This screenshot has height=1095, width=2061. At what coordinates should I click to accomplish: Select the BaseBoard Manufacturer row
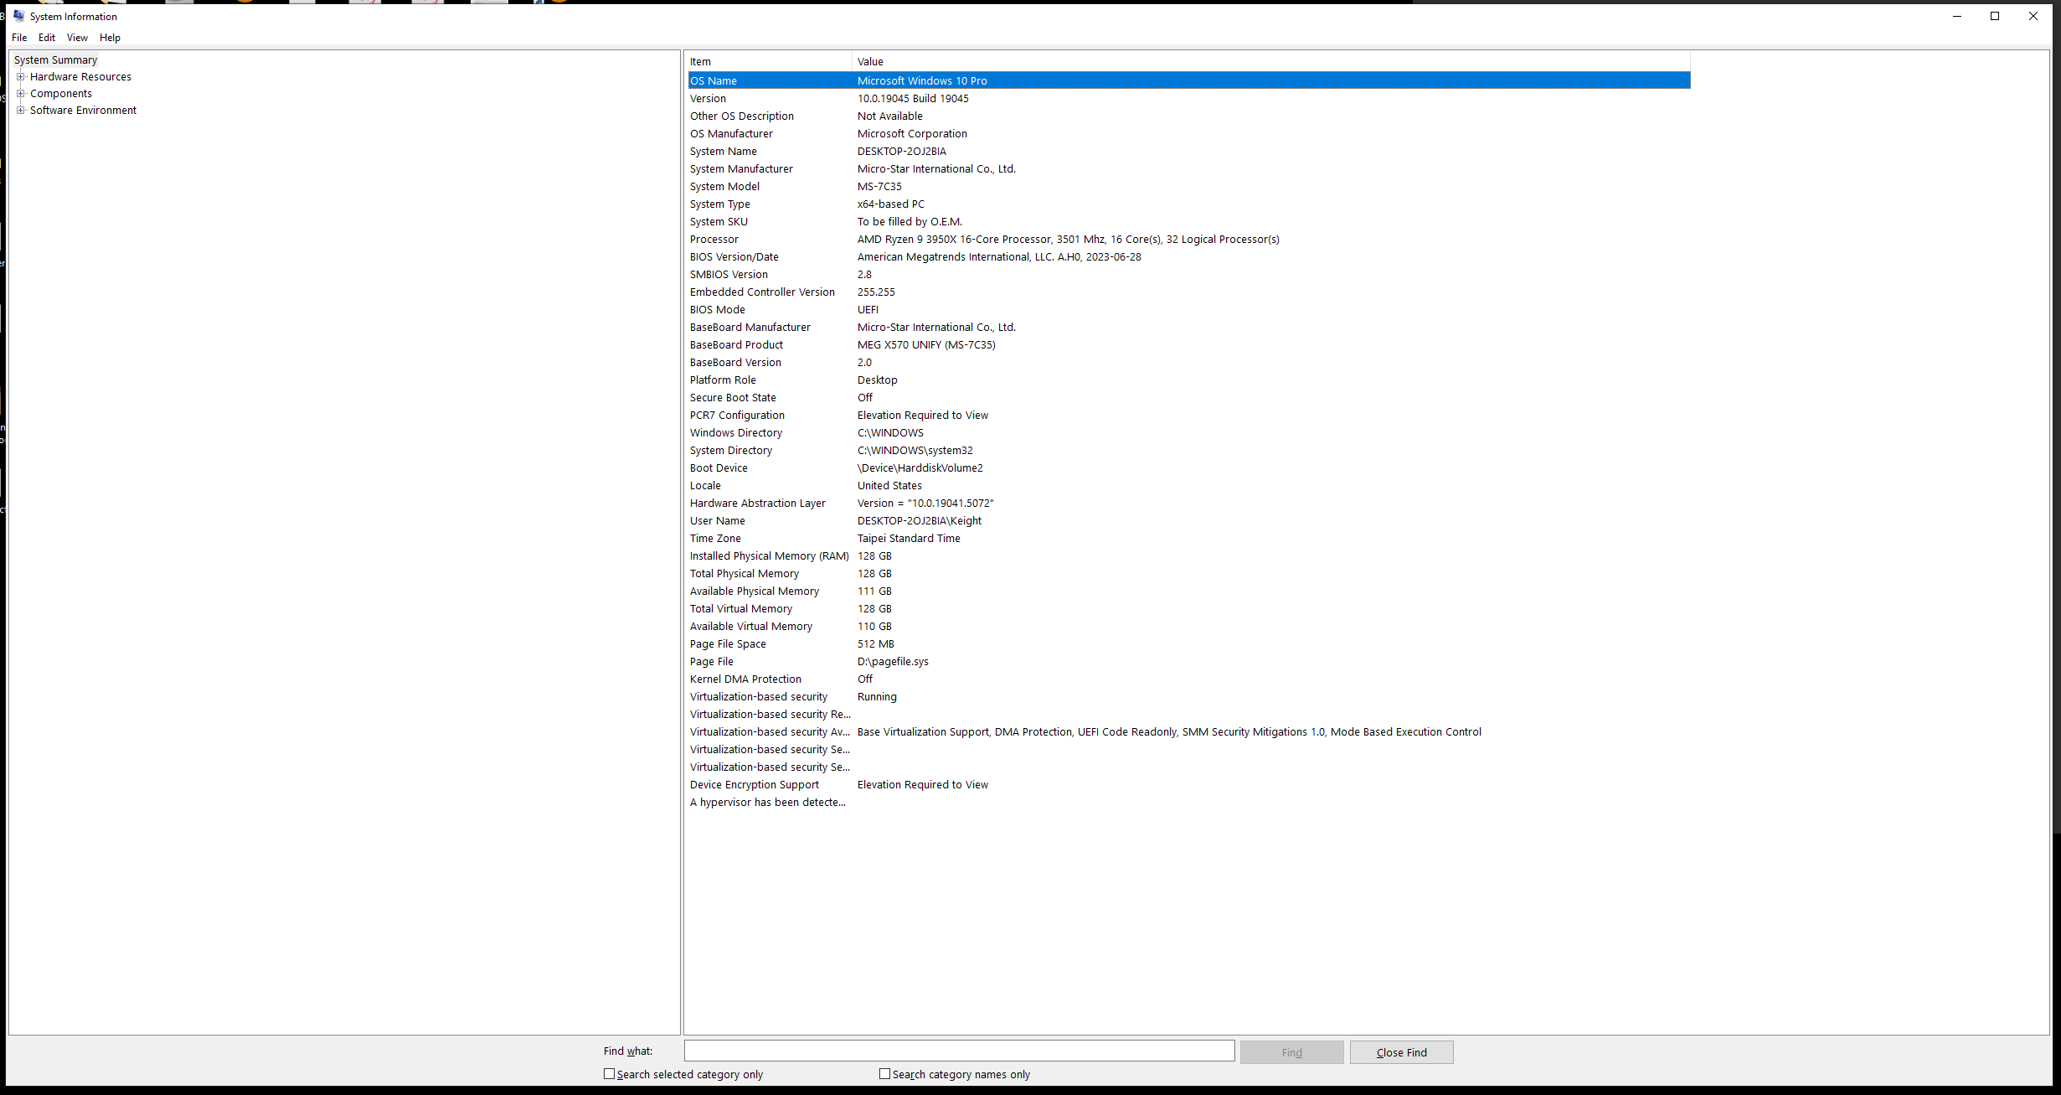[1188, 328]
